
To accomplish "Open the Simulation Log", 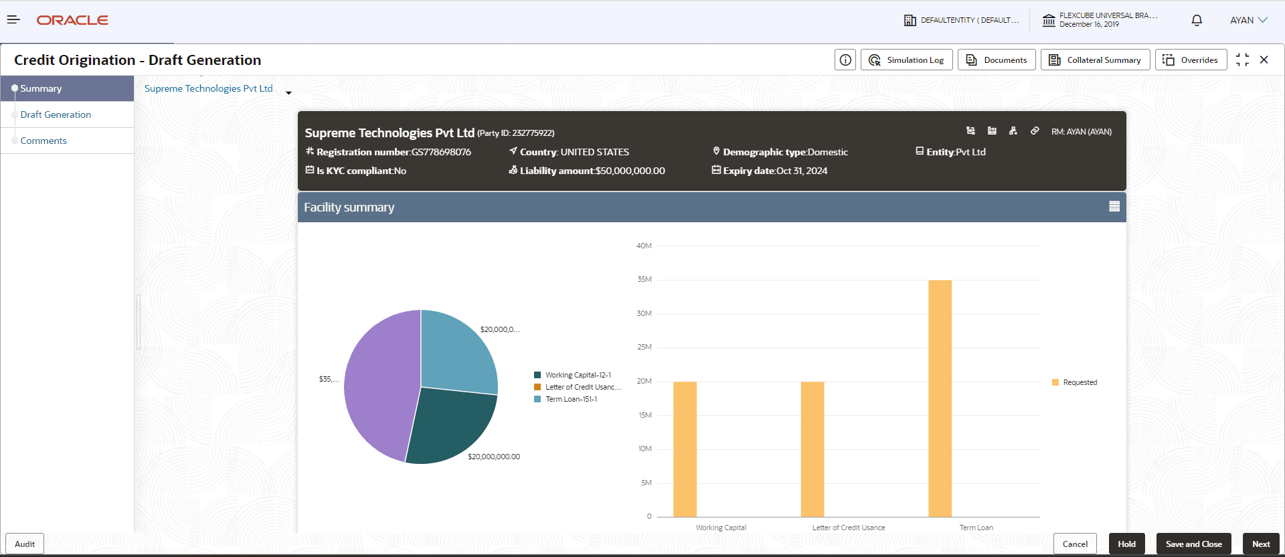I will click(907, 60).
